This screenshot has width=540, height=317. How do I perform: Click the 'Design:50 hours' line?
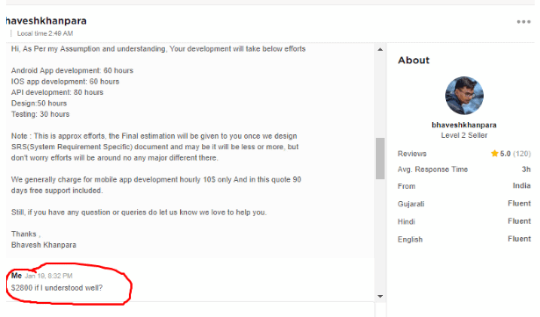tap(39, 104)
